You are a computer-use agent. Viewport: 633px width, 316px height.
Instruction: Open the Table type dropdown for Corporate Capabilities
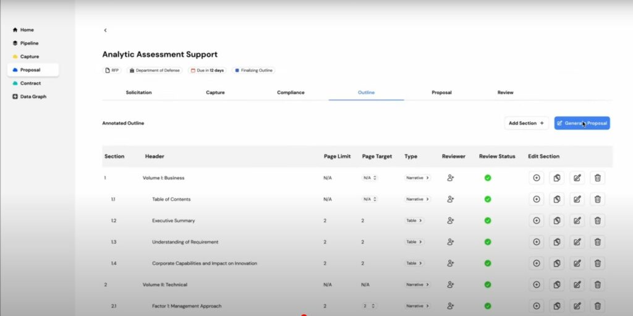click(414, 263)
